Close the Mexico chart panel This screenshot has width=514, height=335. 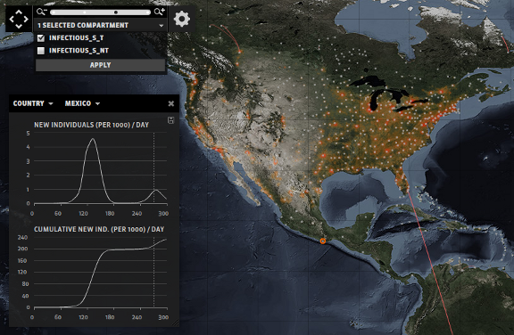tap(171, 103)
